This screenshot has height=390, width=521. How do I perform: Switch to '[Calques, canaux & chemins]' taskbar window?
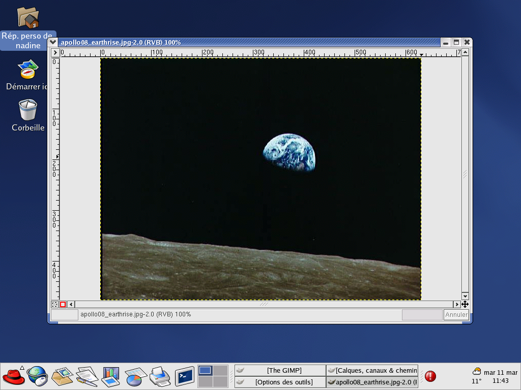click(372, 370)
